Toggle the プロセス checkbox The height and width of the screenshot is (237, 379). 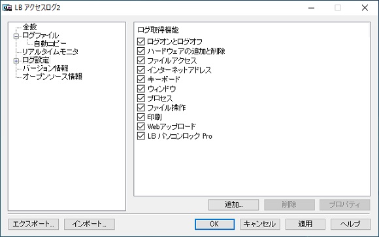coord(141,98)
